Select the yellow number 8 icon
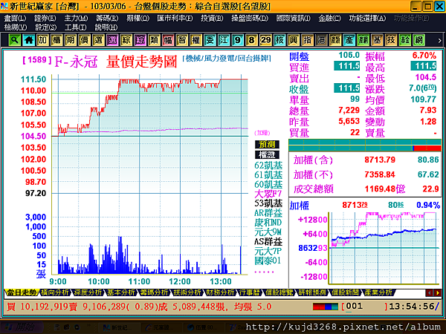This screenshot has height=334, width=446. click(251, 40)
